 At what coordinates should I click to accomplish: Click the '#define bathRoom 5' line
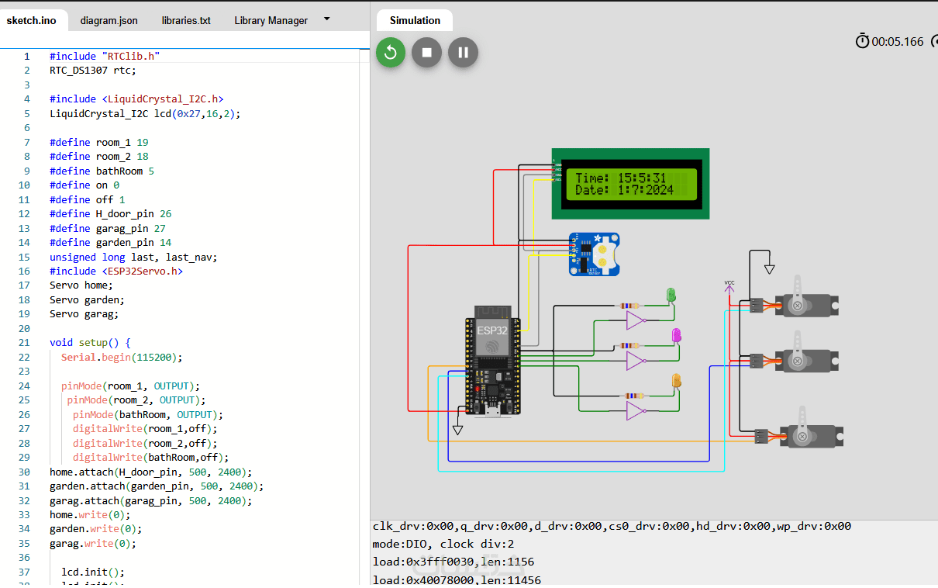click(102, 171)
